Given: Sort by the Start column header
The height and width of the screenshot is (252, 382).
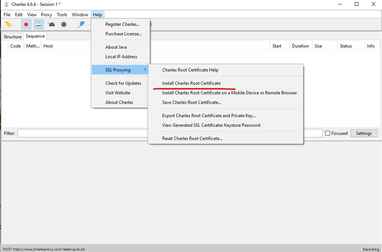Looking at the screenshot, I should pos(280,46).
